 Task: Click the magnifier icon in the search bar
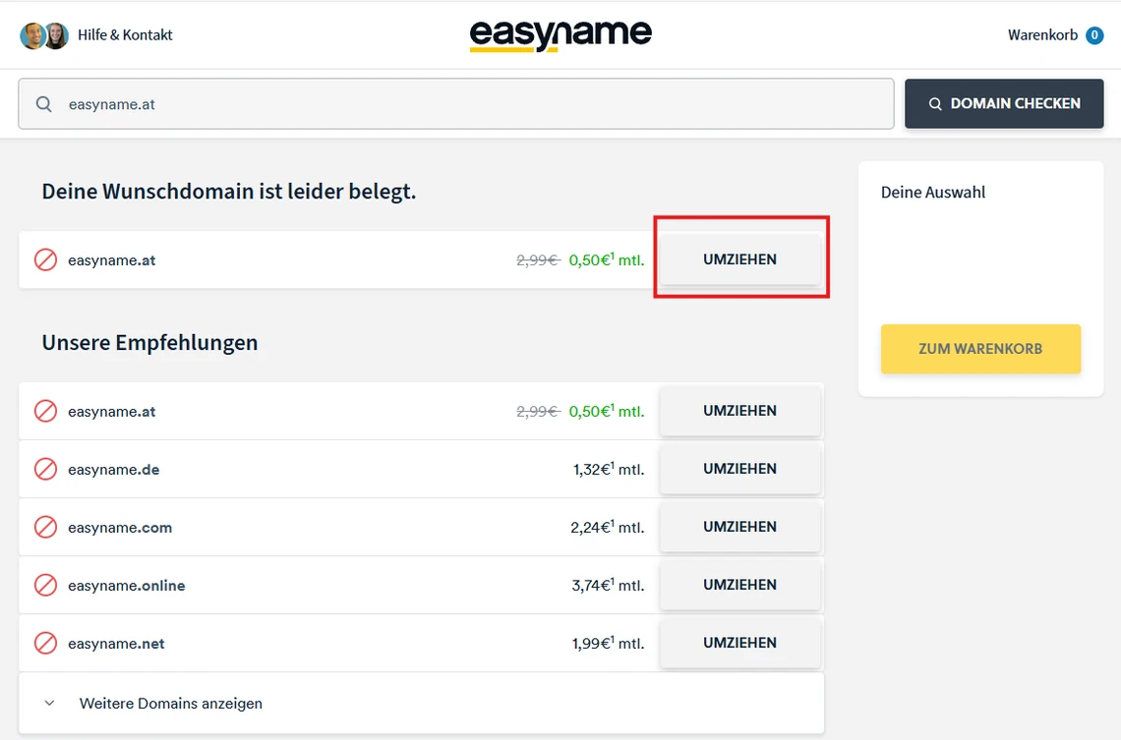(44, 103)
